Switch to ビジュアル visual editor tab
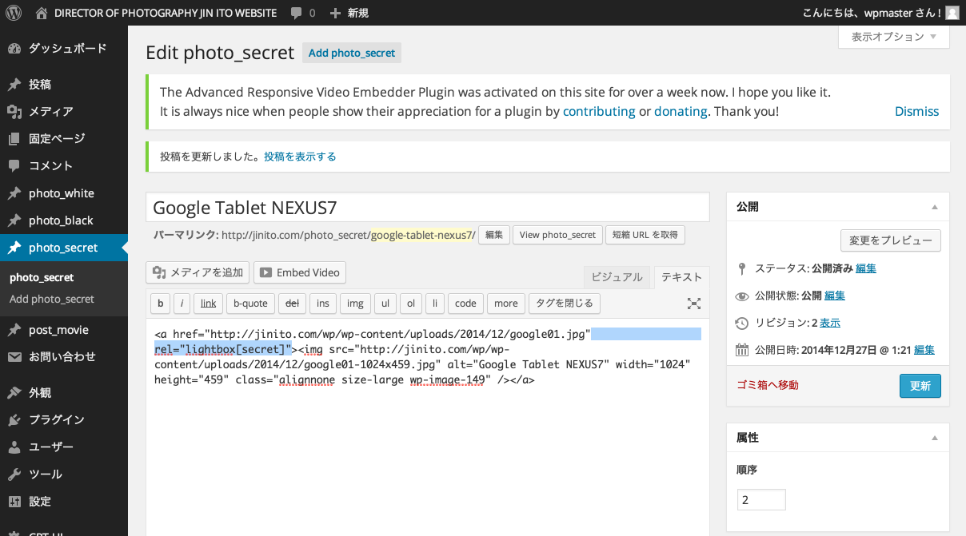This screenshot has height=536, width=966. tap(617, 277)
